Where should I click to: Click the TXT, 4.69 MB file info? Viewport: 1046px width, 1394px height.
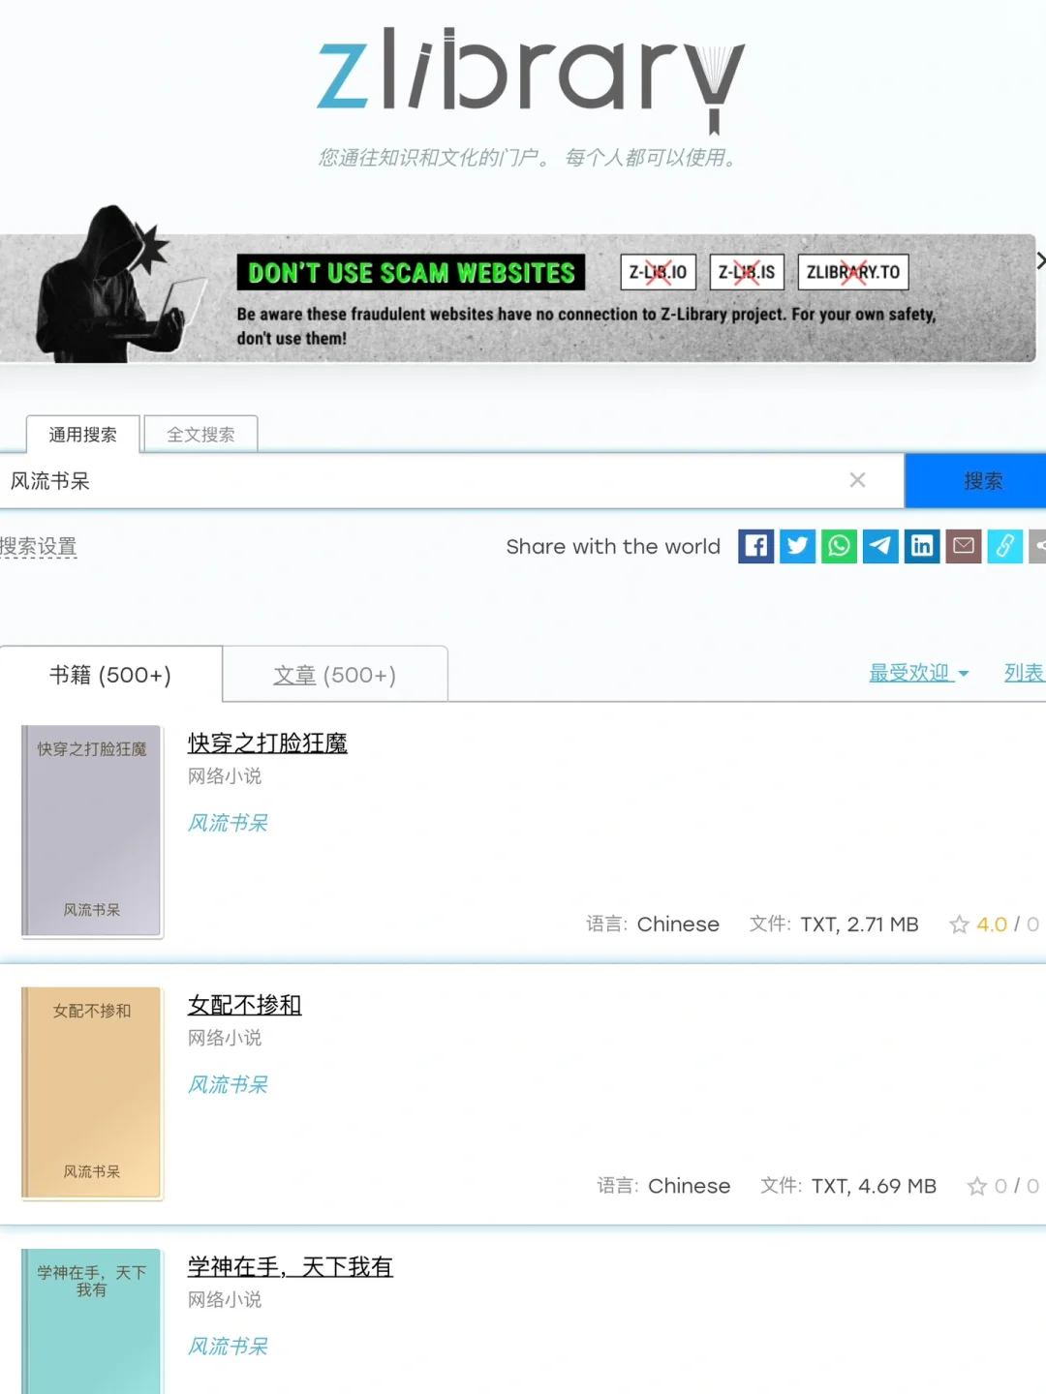874,1186
